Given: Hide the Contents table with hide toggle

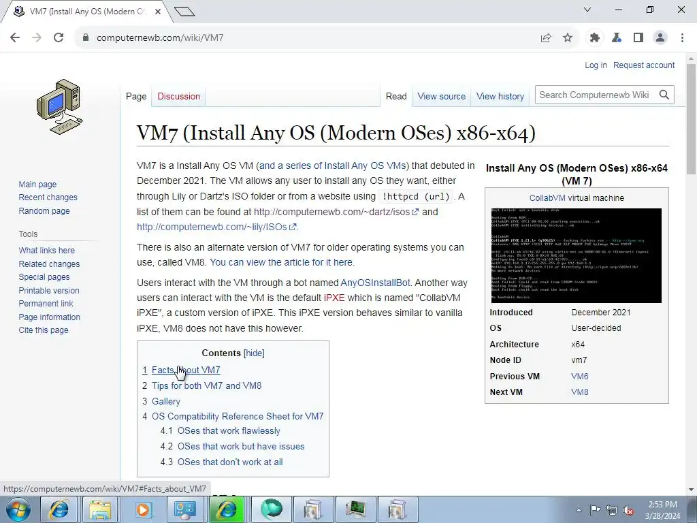Looking at the screenshot, I should (x=255, y=353).
